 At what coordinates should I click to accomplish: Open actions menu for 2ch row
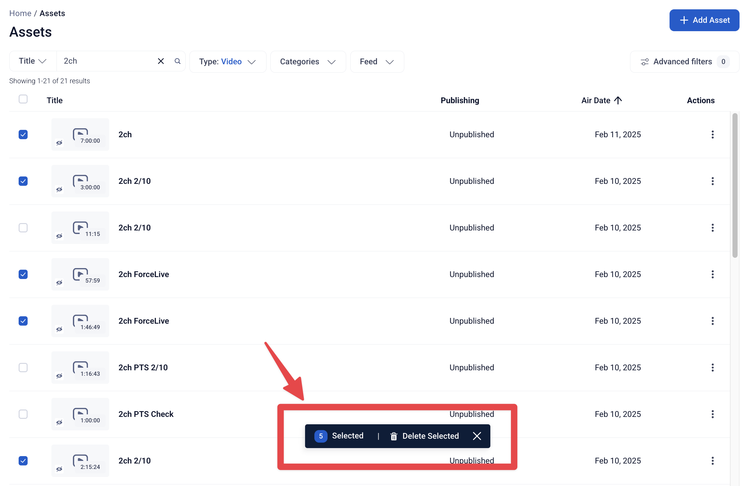pos(713,135)
